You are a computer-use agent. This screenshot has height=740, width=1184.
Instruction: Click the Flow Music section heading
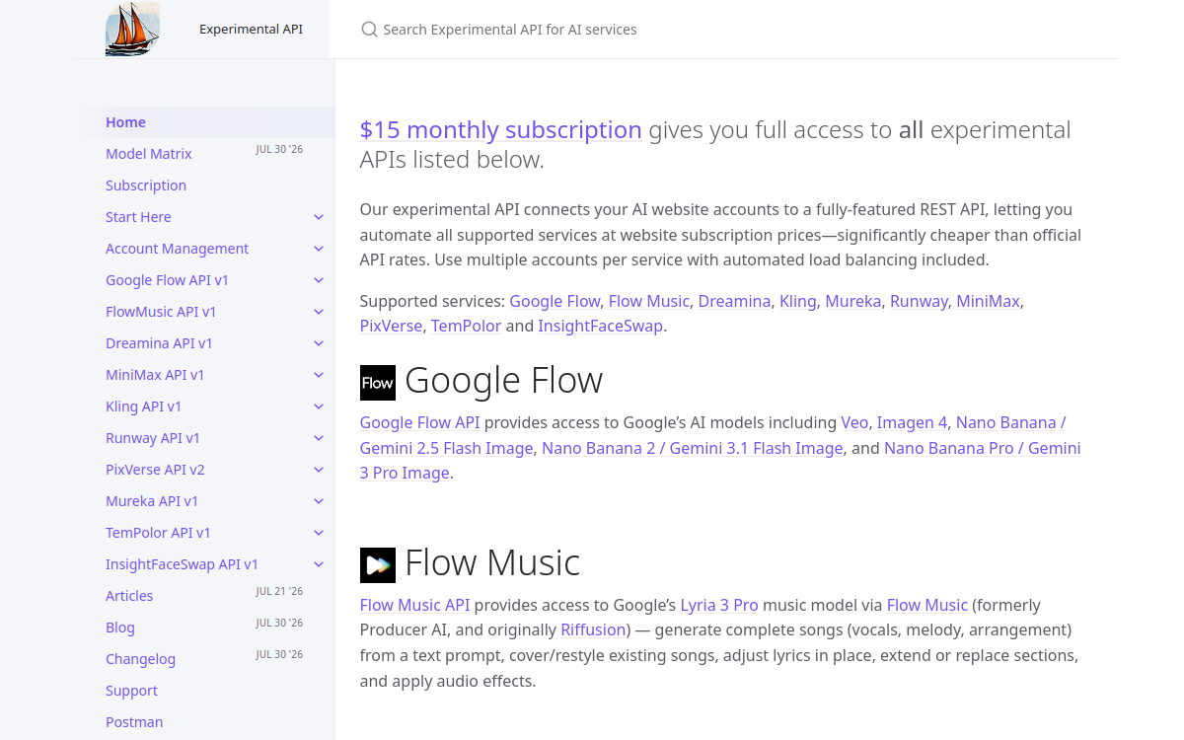pos(492,562)
